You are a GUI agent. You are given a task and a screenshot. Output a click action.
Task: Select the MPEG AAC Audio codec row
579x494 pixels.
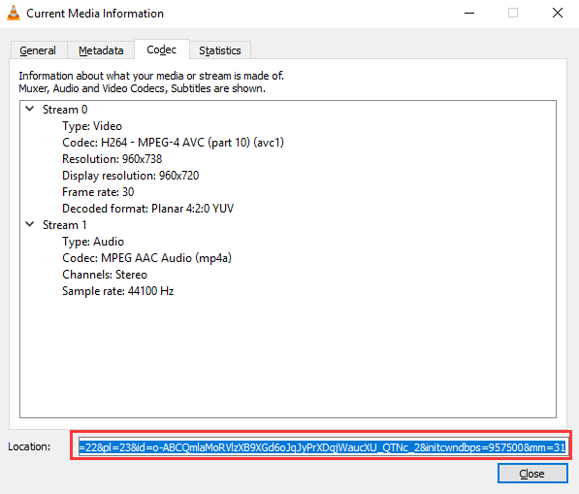146,258
